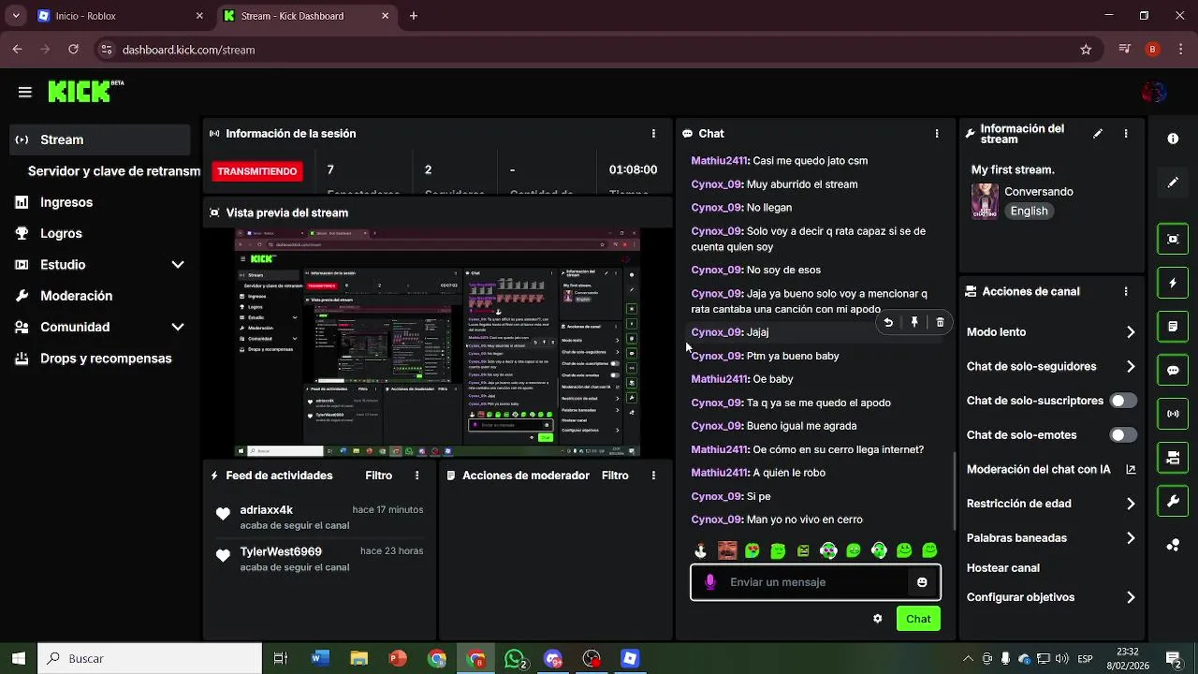
Task: Open the Windows Start menu
Action: (19, 658)
